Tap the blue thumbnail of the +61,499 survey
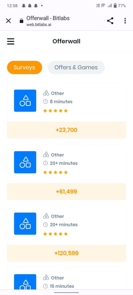This screenshot has width=133, height=295. (25, 162)
